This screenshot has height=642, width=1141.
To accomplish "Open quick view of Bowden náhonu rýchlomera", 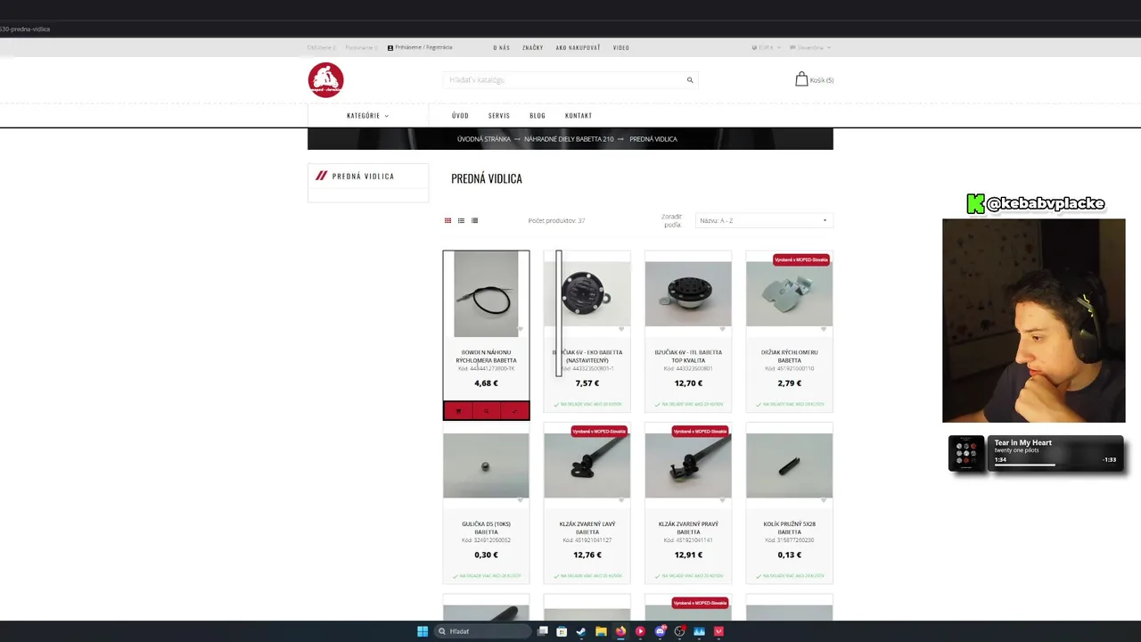I will (x=486, y=411).
